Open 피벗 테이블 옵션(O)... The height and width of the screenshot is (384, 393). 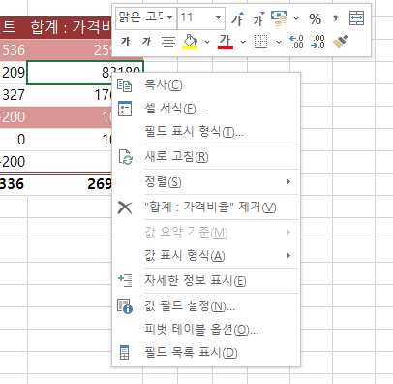(x=206, y=330)
